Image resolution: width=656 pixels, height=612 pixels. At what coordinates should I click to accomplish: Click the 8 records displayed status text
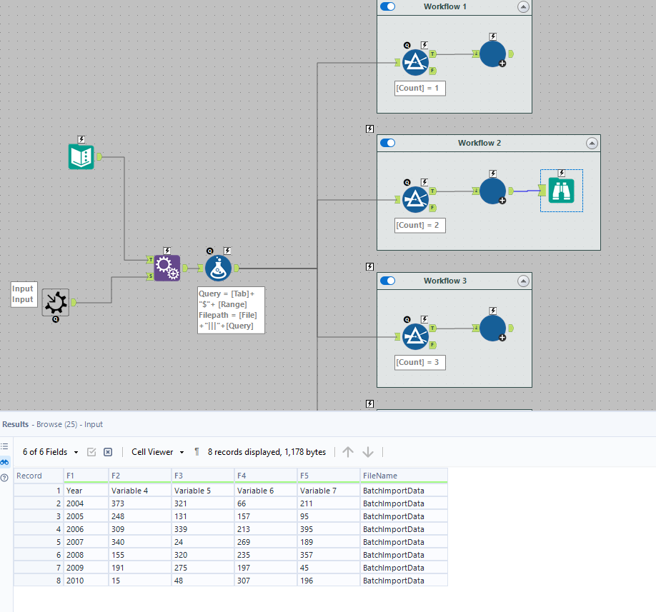267,452
